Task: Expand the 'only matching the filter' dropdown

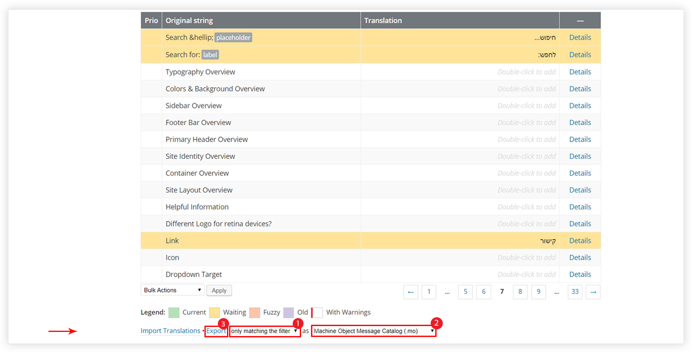Action: pos(264,331)
